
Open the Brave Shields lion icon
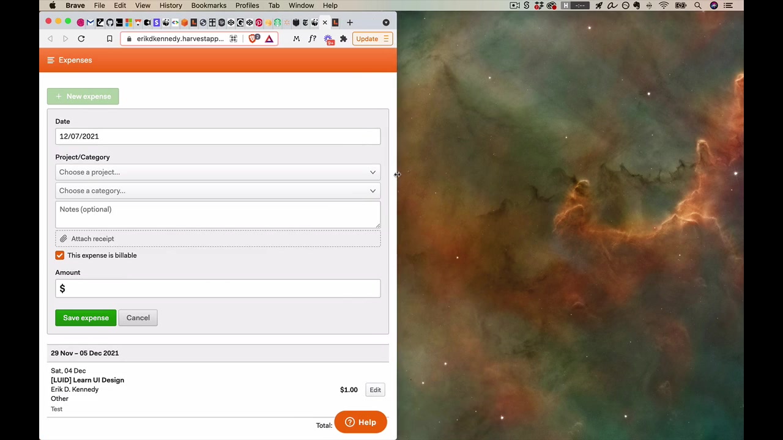tap(253, 38)
